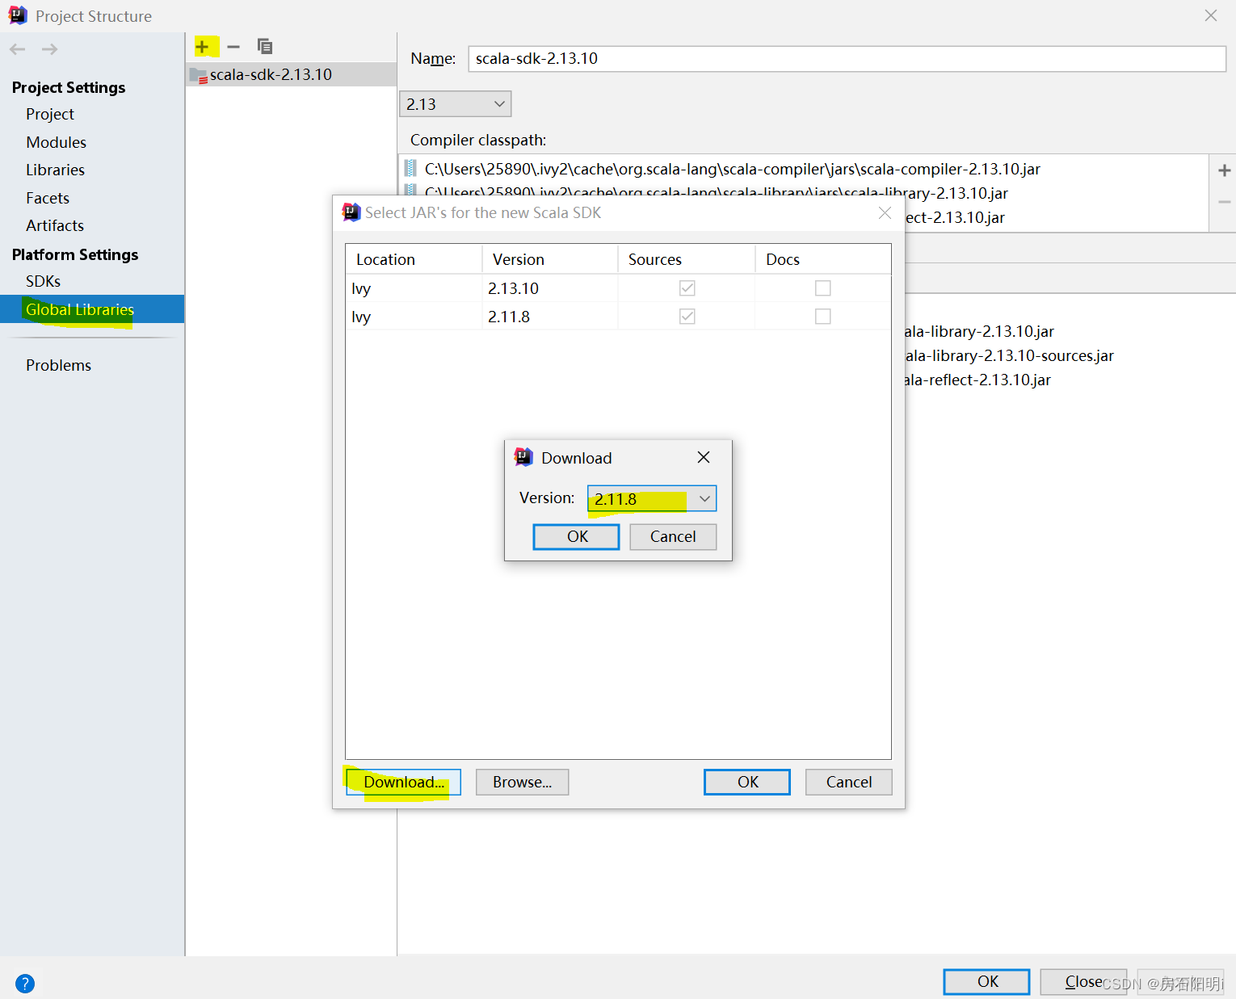This screenshot has height=999, width=1236.
Task: Click Cancel in Select JAR's dialog
Action: point(849,782)
